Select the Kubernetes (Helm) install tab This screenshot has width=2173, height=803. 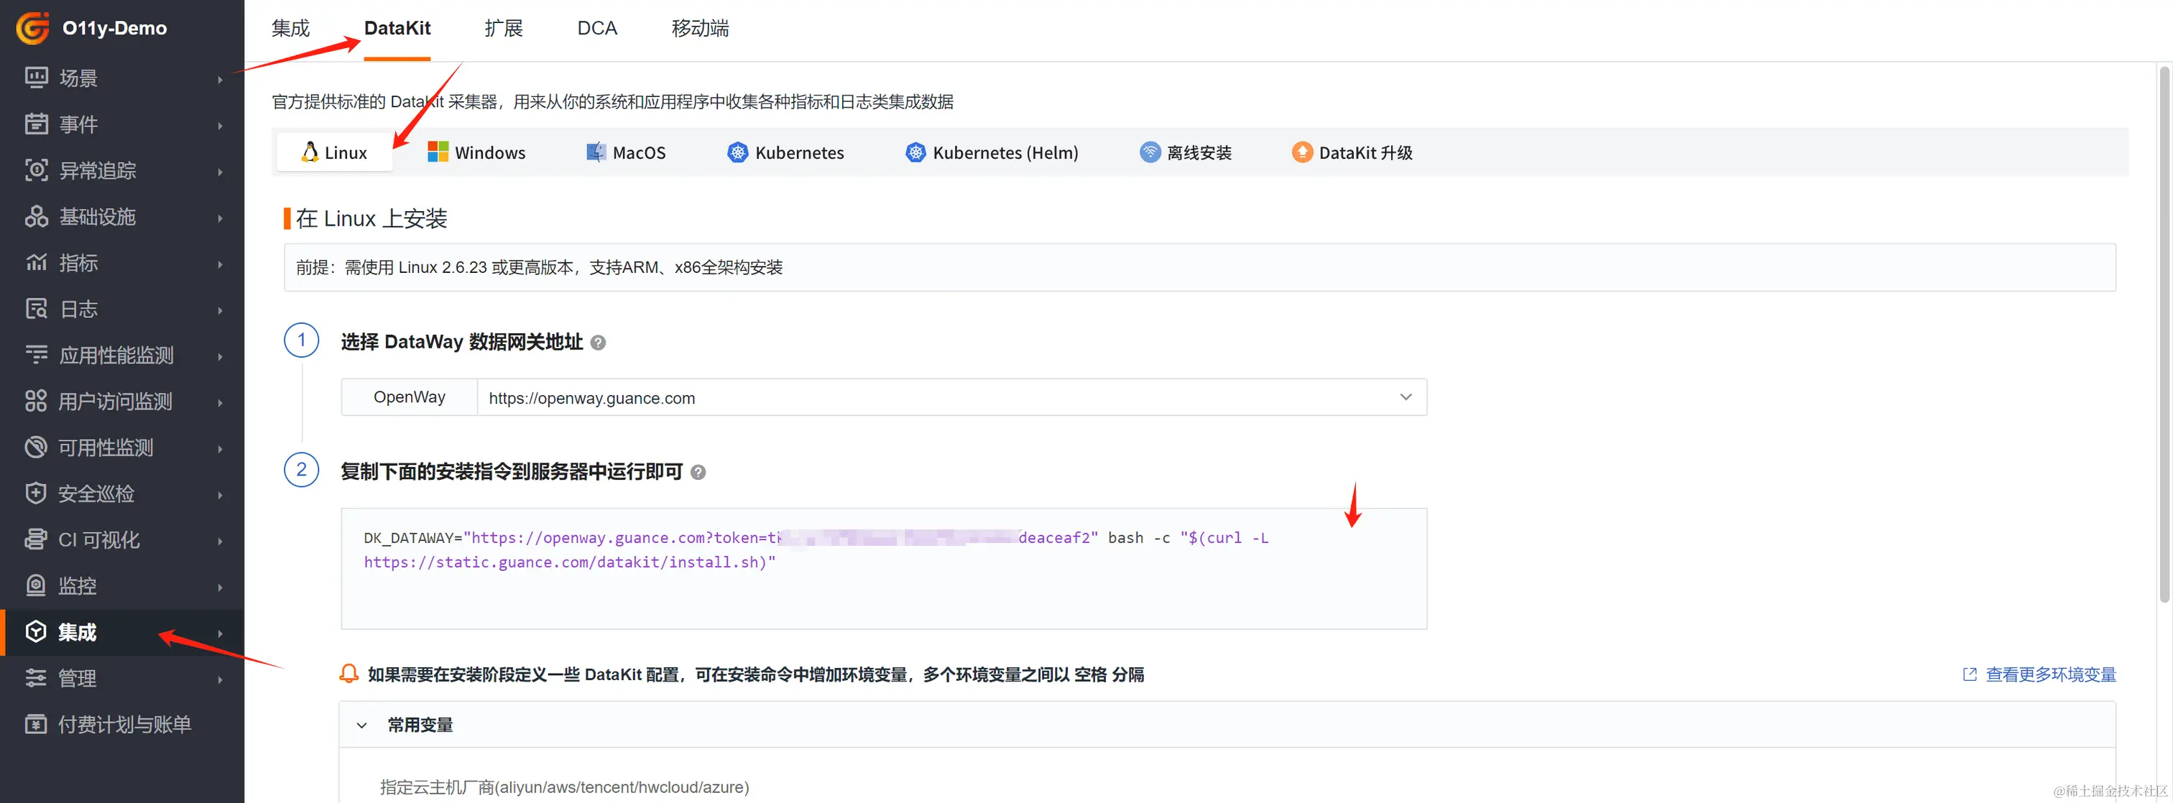[991, 153]
